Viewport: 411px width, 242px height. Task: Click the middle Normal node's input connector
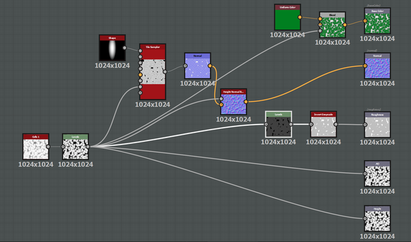(185, 65)
